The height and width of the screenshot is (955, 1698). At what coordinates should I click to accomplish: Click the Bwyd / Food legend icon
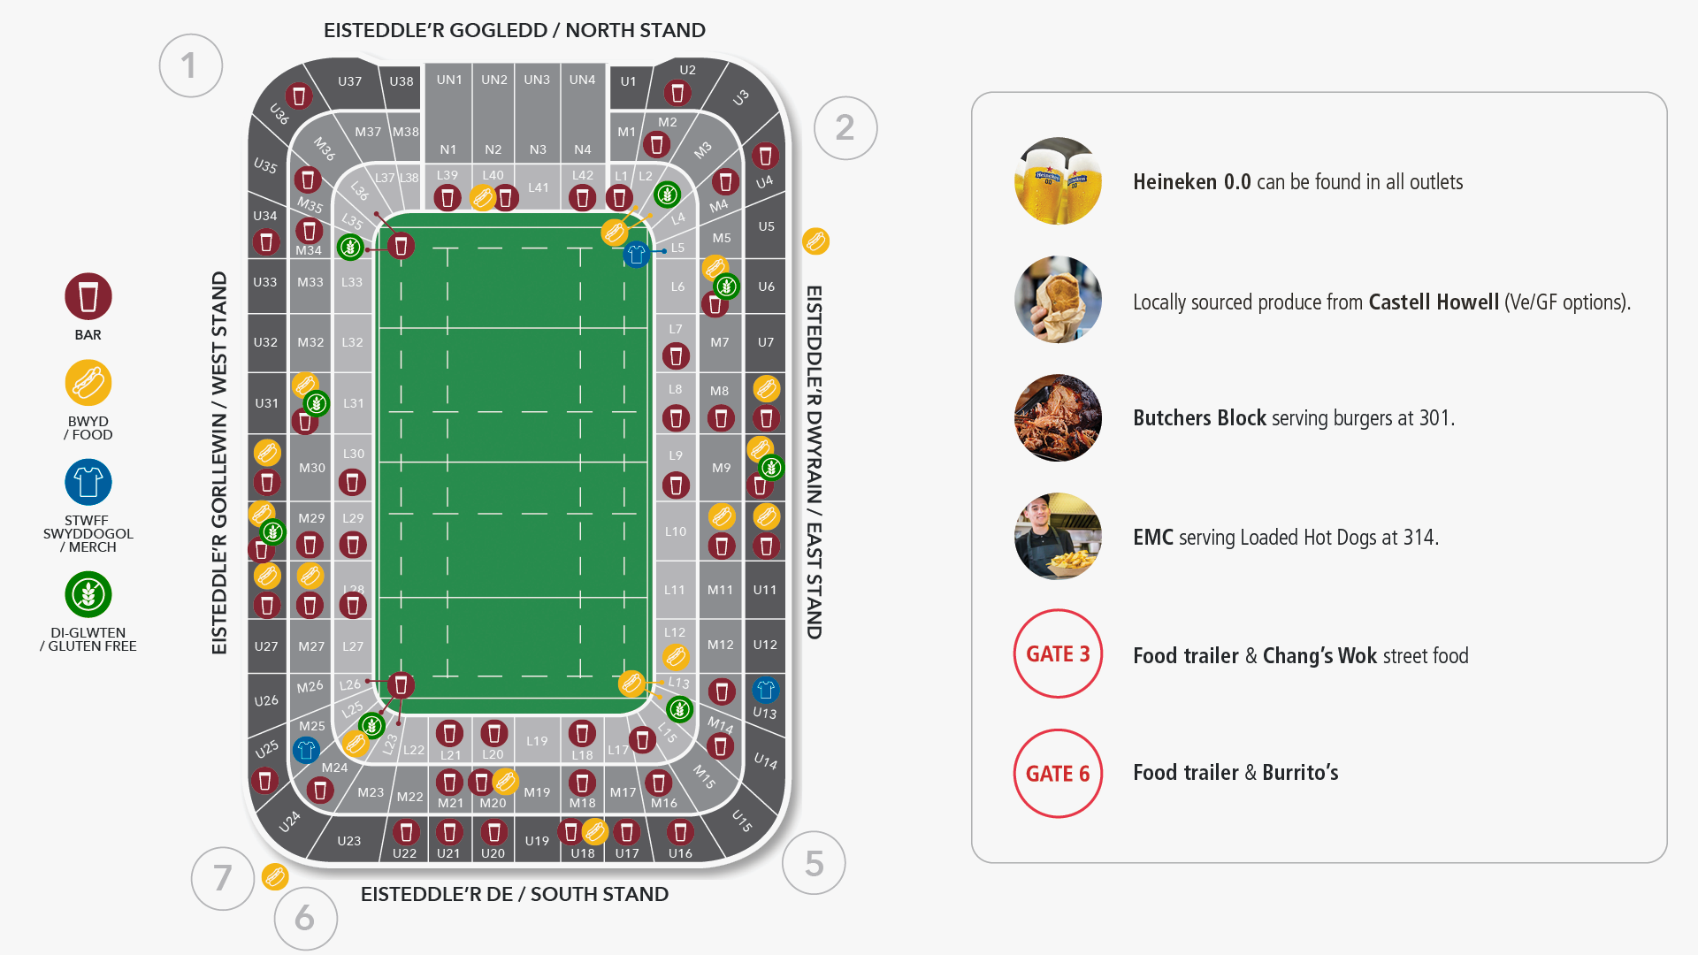[88, 383]
